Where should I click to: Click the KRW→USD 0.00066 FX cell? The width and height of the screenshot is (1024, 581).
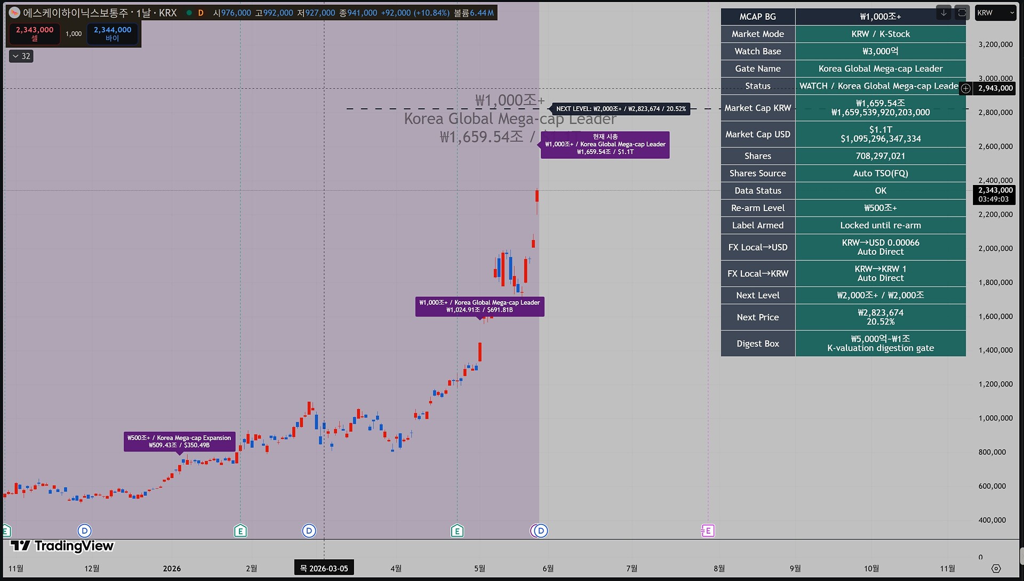tap(881, 247)
